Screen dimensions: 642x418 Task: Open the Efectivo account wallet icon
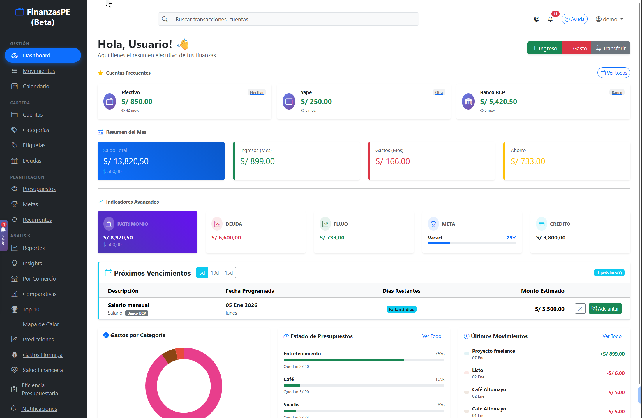pos(110,101)
